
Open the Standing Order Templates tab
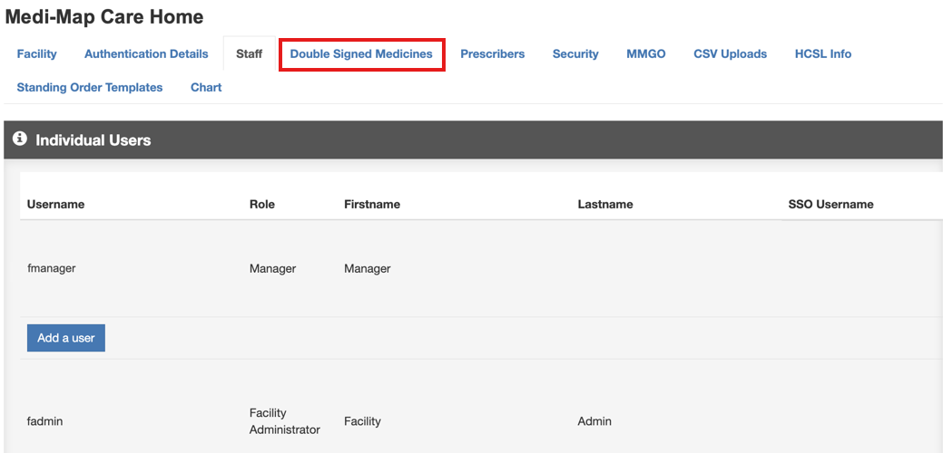pyautogui.click(x=90, y=88)
